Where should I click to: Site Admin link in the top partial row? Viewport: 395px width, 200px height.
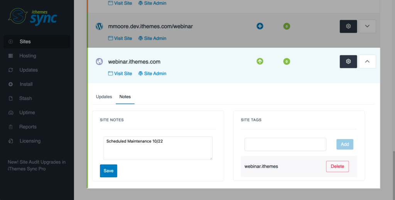tap(152, 3)
